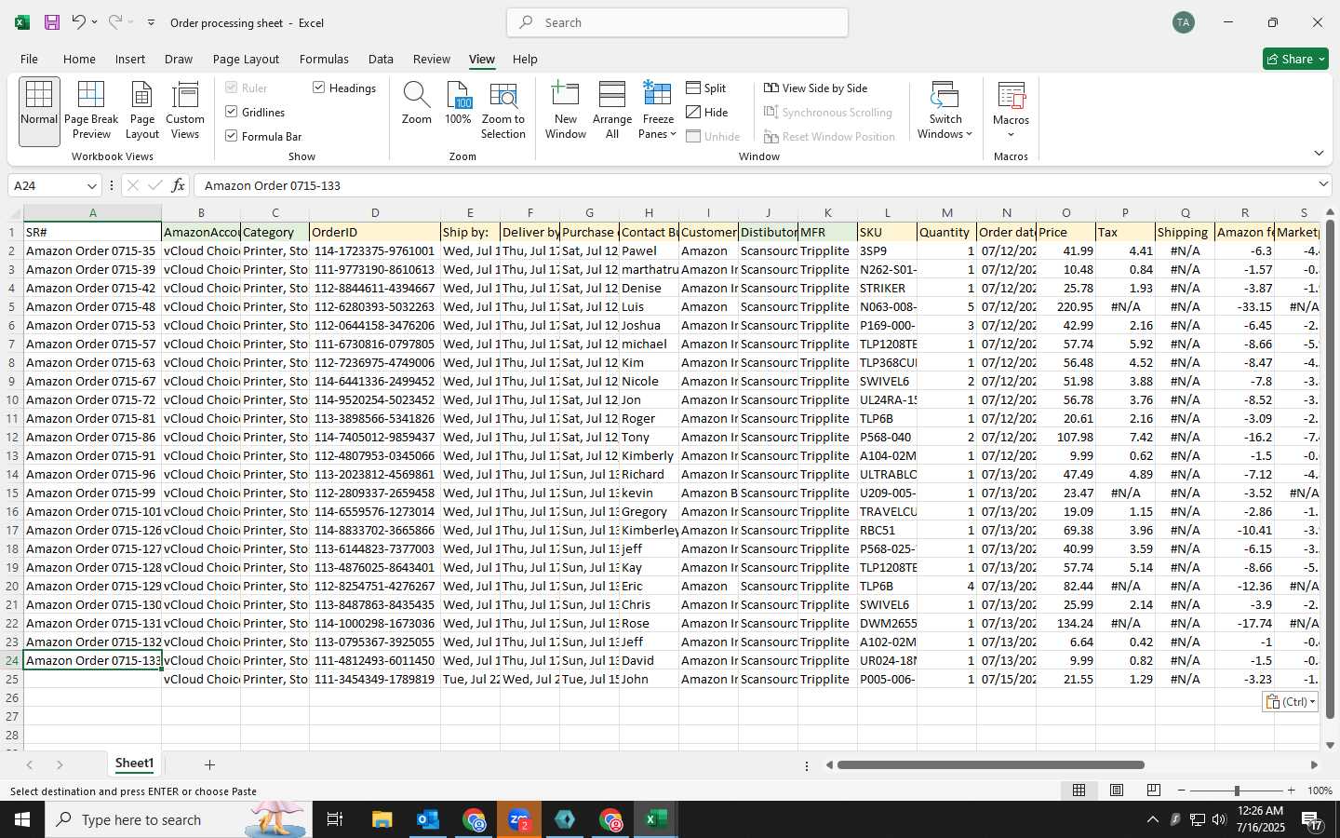Image resolution: width=1340 pixels, height=838 pixels.
Task: Switch to Normal workbook view
Action: 39,111
